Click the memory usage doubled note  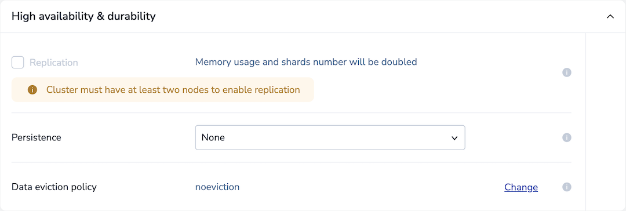pos(306,62)
